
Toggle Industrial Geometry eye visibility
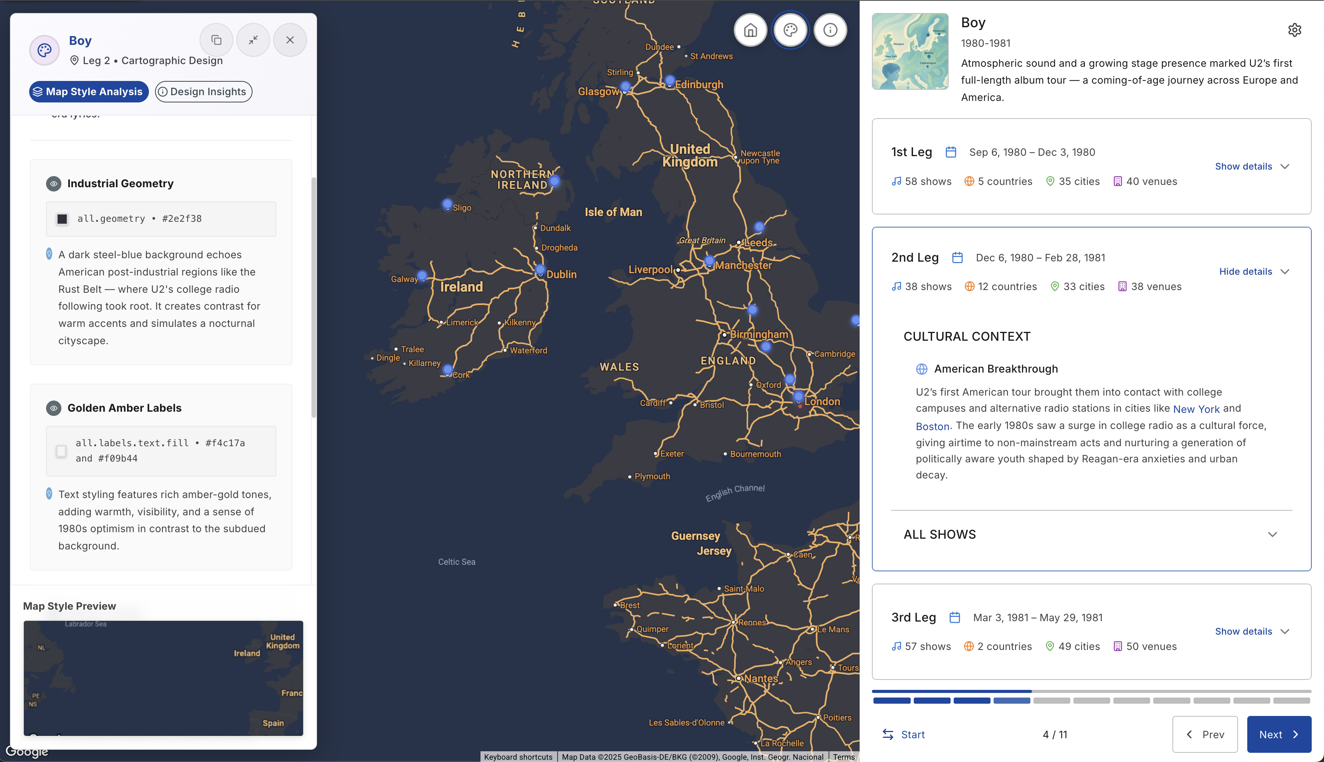click(x=53, y=184)
